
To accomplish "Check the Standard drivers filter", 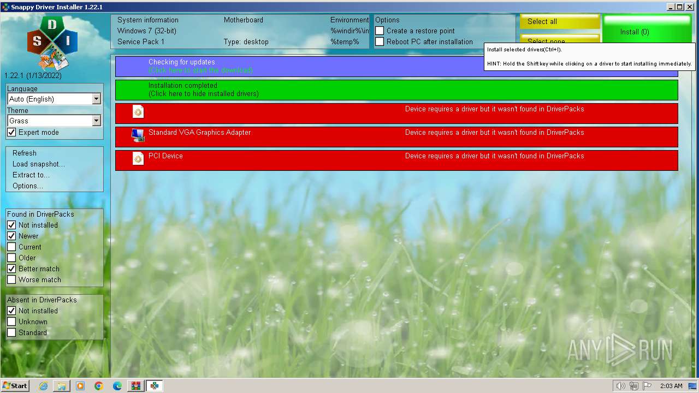I will pyautogui.click(x=11, y=333).
